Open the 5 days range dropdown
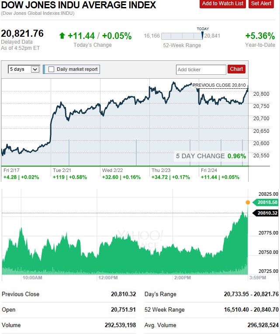Viewport: 280px width, 334px height. coord(24,69)
